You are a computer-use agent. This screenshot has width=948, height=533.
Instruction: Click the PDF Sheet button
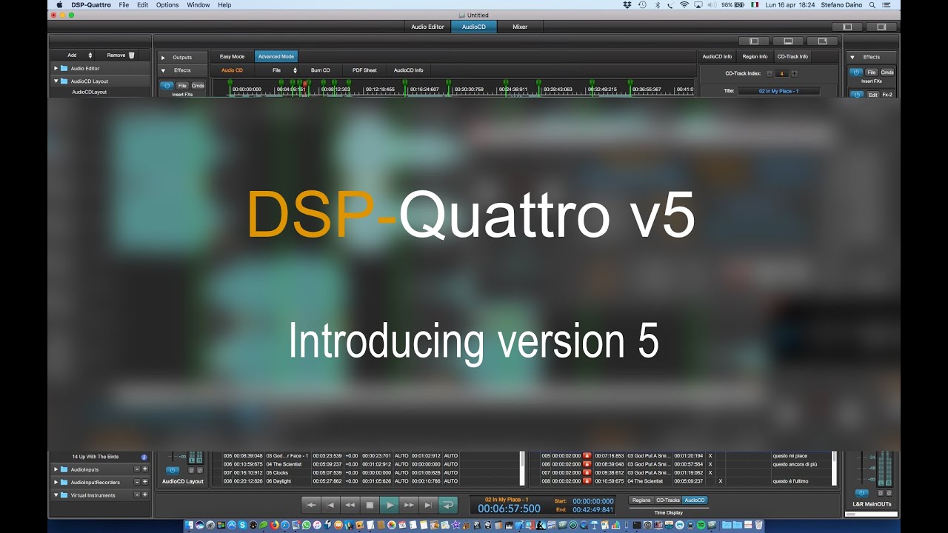(364, 70)
